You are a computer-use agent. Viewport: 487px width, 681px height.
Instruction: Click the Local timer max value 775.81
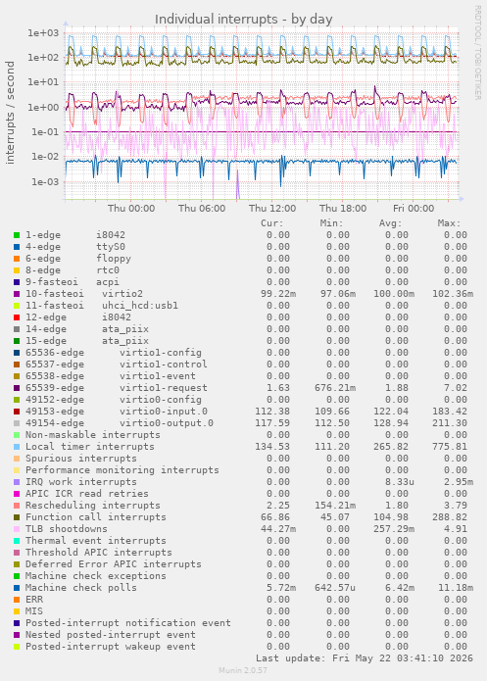pyautogui.click(x=450, y=447)
